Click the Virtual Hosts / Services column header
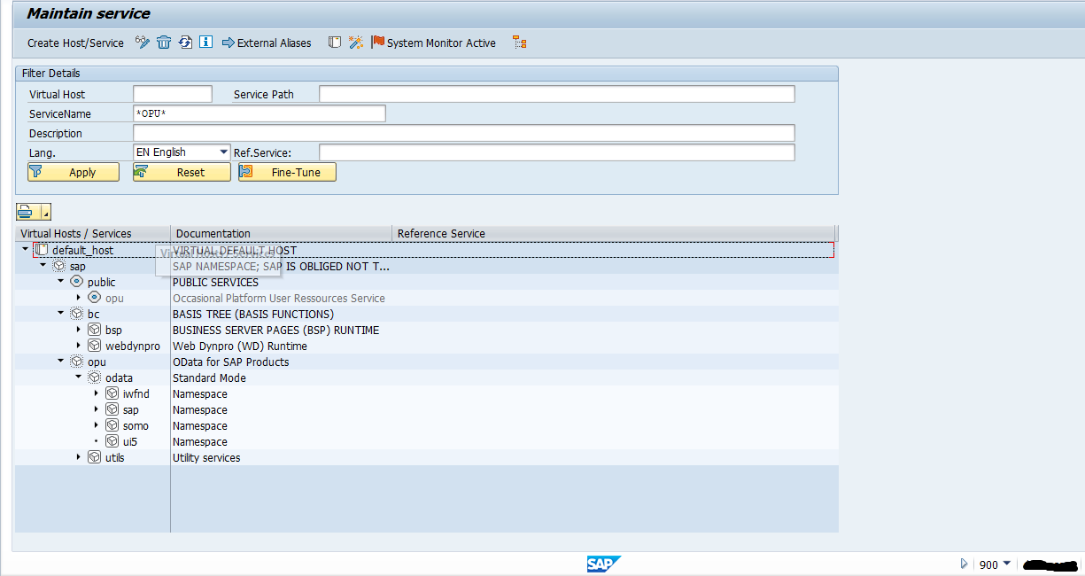1085x576 pixels. [x=93, y=233]
